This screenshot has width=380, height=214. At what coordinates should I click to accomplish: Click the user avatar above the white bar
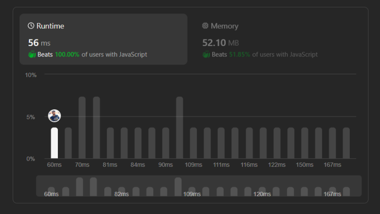[x=54, y=116]
